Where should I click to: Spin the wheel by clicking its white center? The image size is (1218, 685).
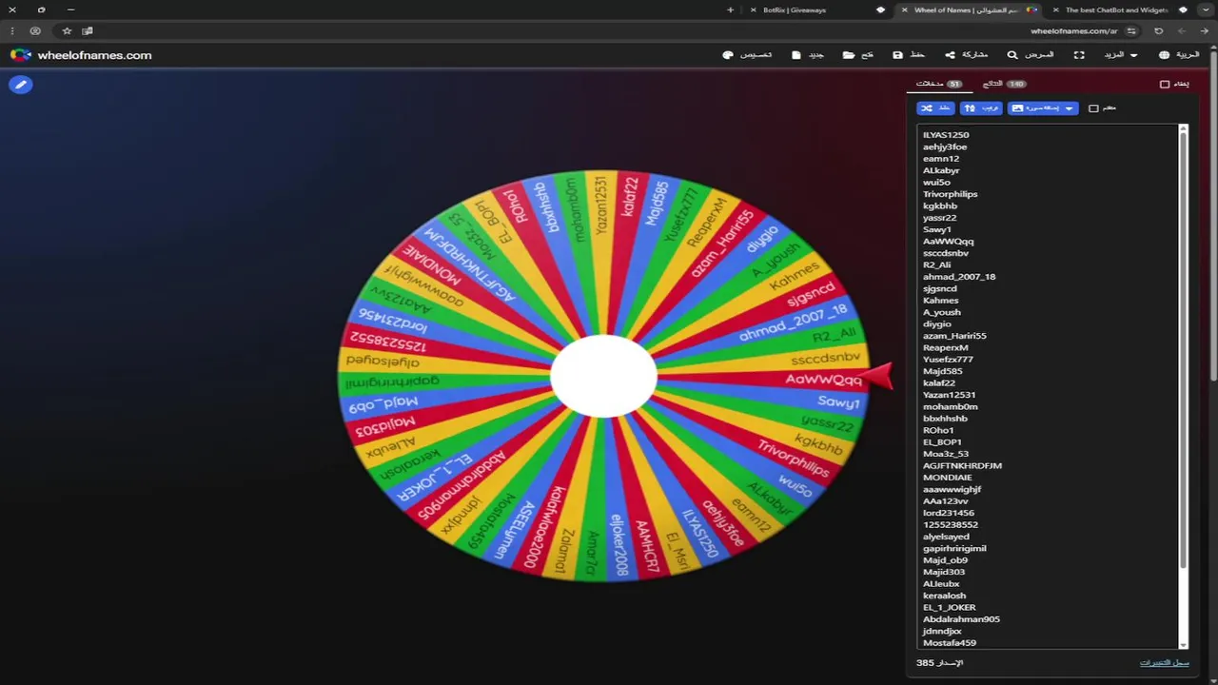603,377
